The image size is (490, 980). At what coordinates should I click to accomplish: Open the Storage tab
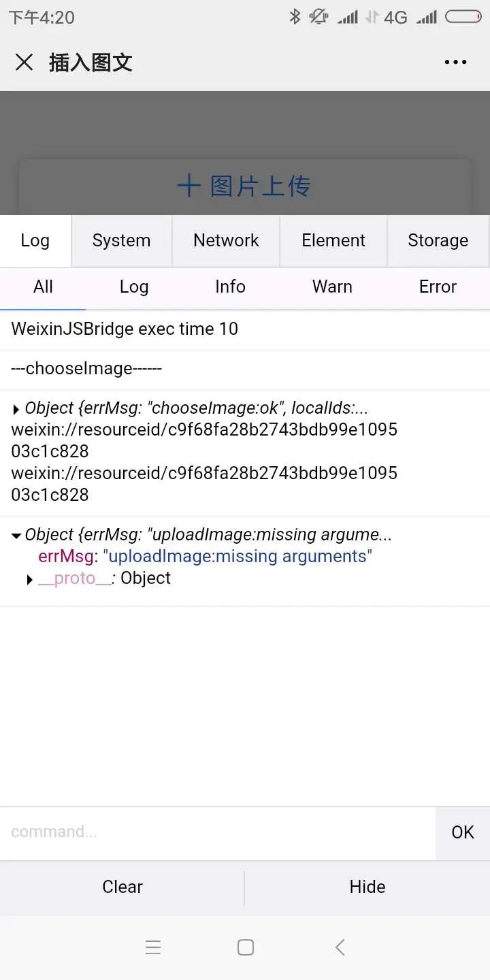[x=438, y=241]
